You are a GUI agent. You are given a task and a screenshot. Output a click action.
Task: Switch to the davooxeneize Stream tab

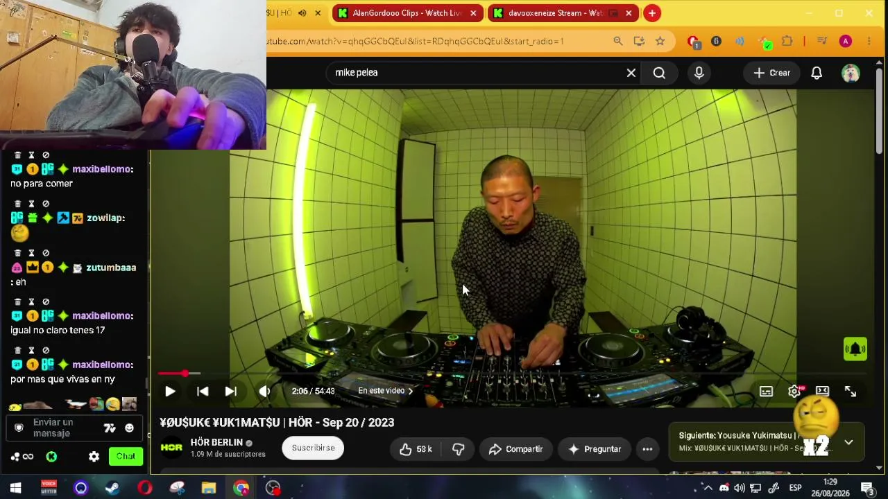tap(556, 13)
